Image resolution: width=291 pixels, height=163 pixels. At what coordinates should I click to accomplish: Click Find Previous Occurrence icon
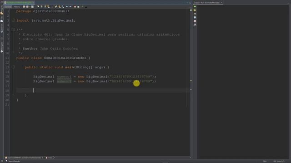(42, 7)
